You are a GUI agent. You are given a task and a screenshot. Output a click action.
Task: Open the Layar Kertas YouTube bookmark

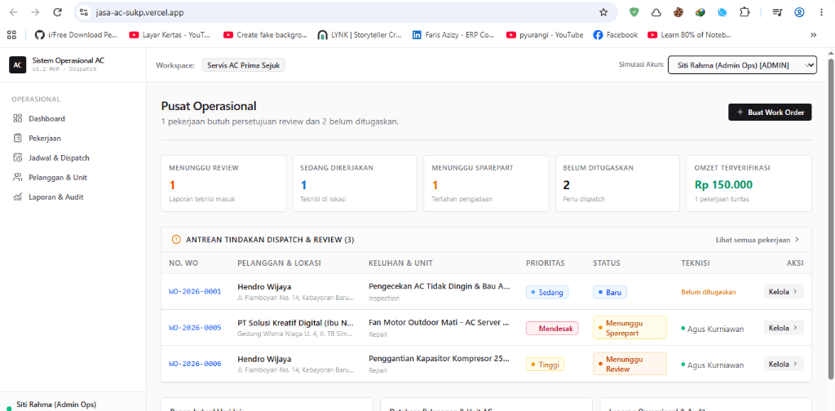[170, 34]
